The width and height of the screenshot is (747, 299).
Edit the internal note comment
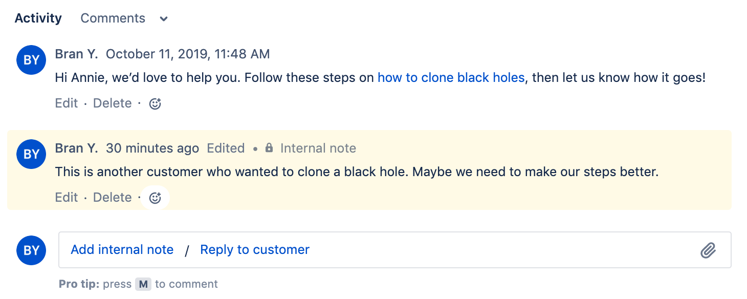66,198
